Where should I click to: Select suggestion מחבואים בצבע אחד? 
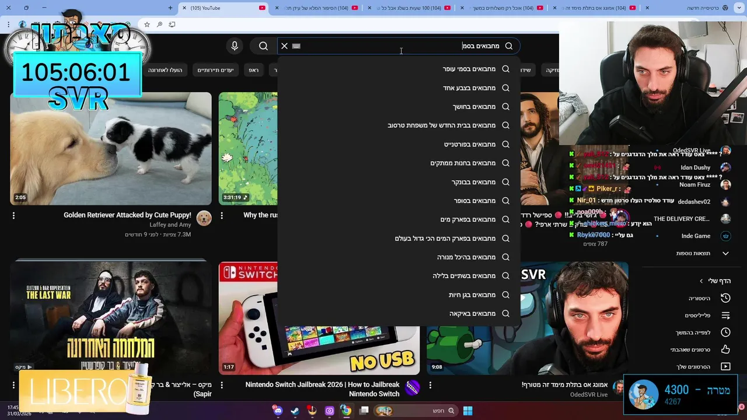pos(399,87)
